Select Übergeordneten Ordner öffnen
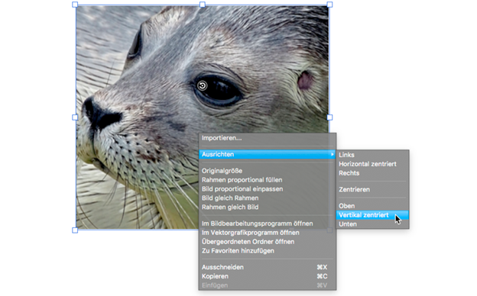This screenshot has height=296, width=477. tap(268, 242)
